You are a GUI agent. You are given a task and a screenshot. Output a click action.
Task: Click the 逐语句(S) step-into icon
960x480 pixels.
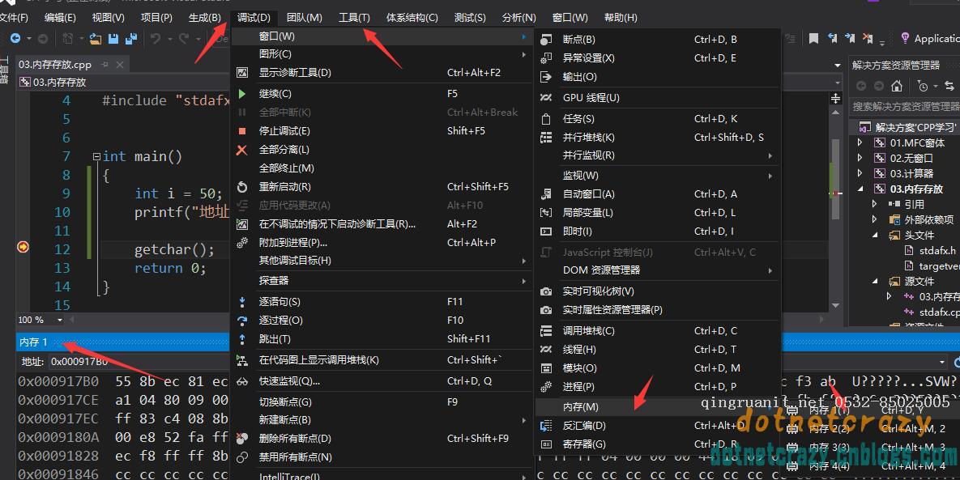242,301
